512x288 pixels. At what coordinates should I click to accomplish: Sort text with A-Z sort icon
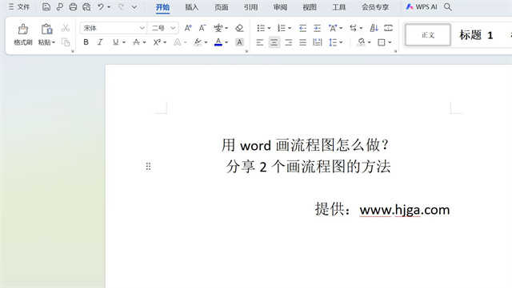point(374,28)
